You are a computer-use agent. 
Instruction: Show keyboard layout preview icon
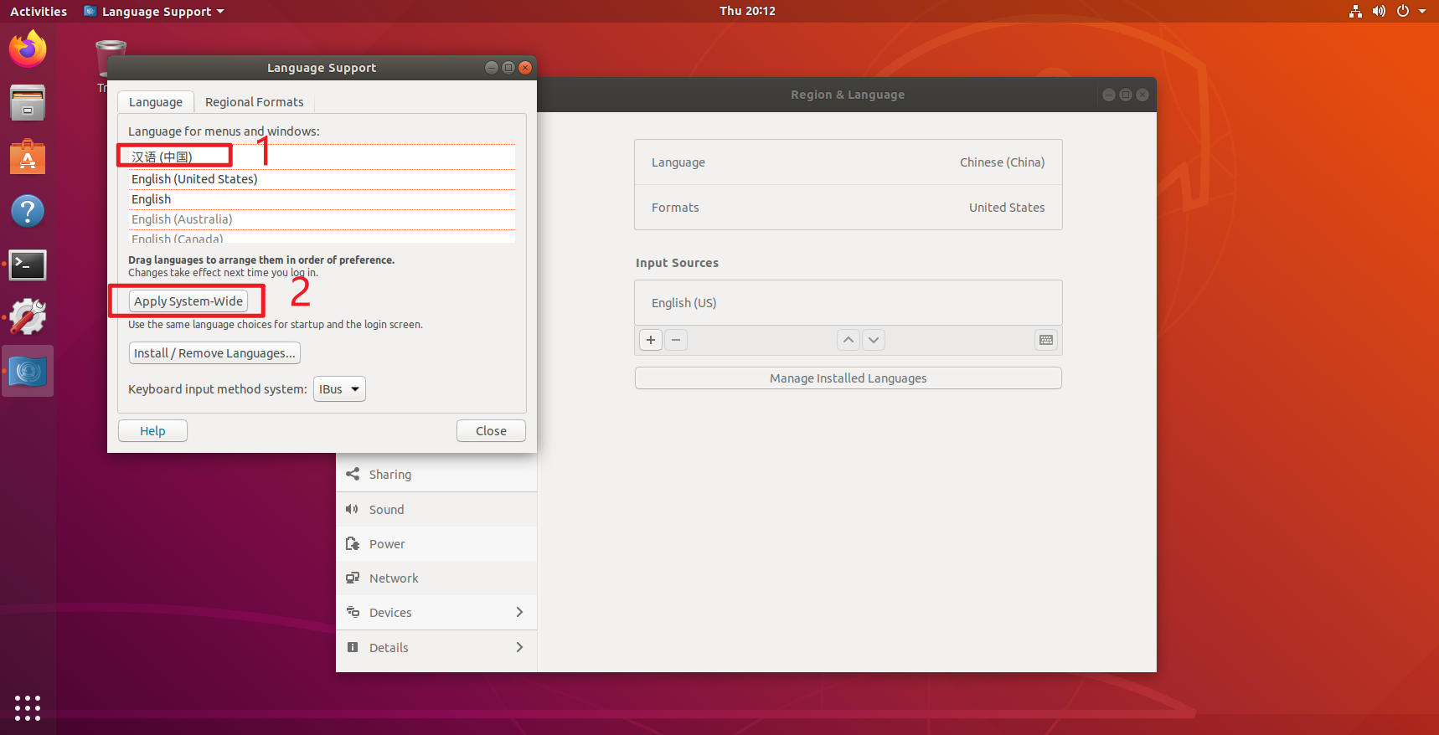click(1046, 340)
